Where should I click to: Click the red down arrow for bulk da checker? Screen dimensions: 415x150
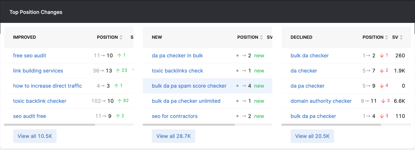tap(382, 55)
